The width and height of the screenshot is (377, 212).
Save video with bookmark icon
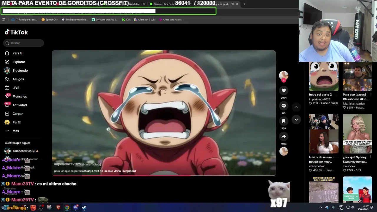(x=284, y=121)
